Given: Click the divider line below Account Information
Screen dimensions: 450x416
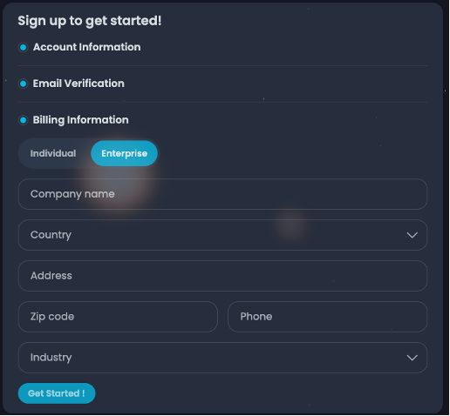Looking at the screenshot, I should 223,66.
